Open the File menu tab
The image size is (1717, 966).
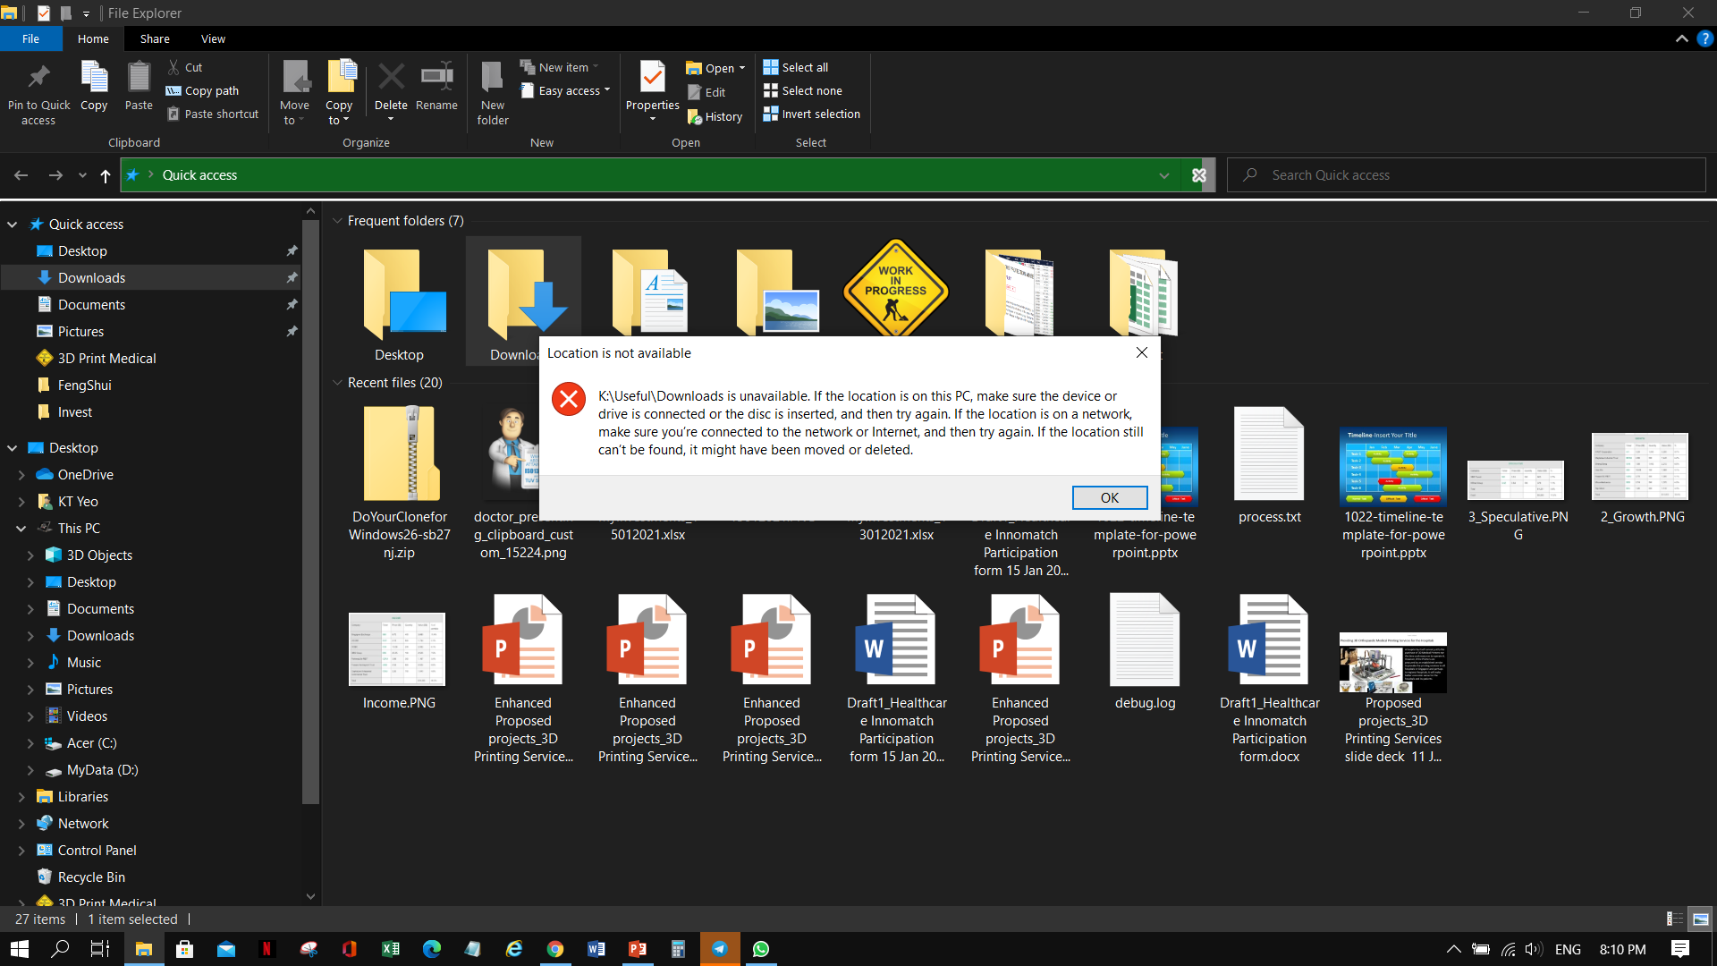point(30,38)
